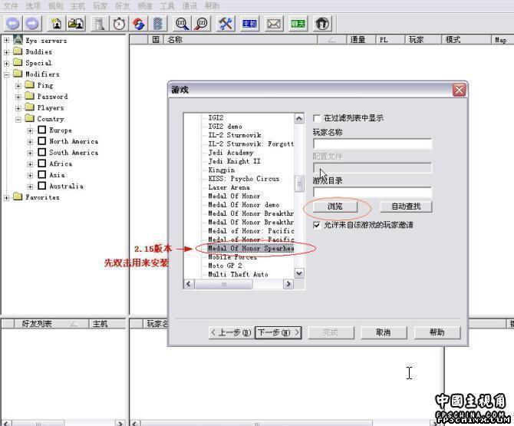
Task: Click the Favorites folder icon
Action: [18, 196]
